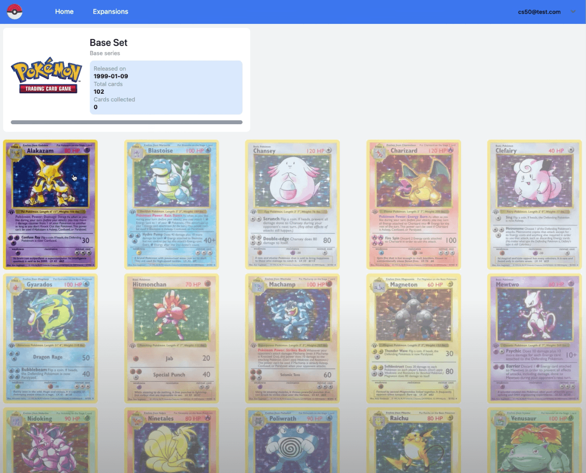Open the Chansey card

pyautogui.click(x=293, y=205)
